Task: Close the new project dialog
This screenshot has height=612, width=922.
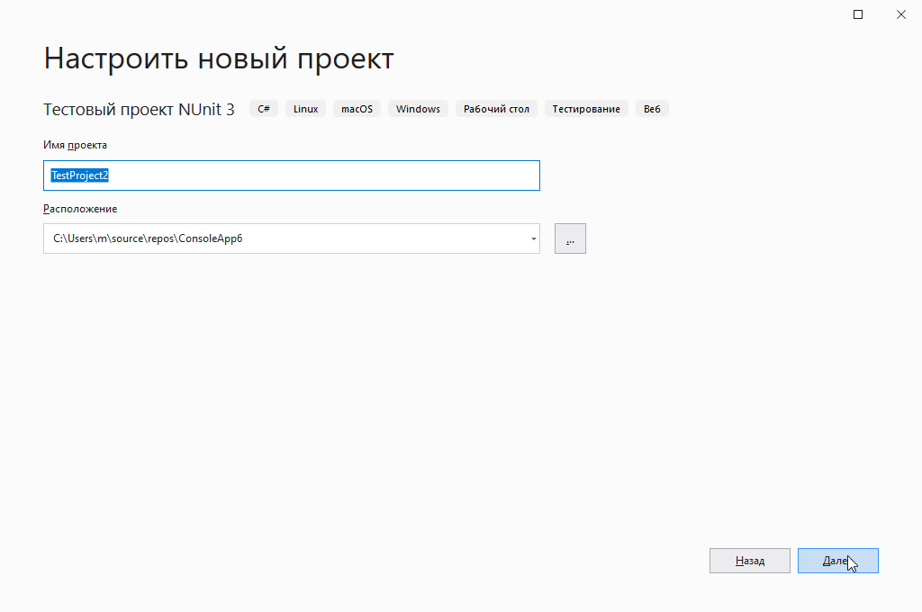Action: coord(900,14)
